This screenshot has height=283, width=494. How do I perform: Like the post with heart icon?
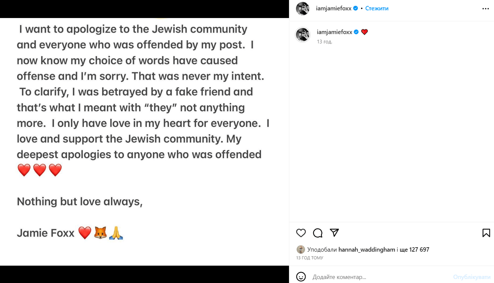301,233
